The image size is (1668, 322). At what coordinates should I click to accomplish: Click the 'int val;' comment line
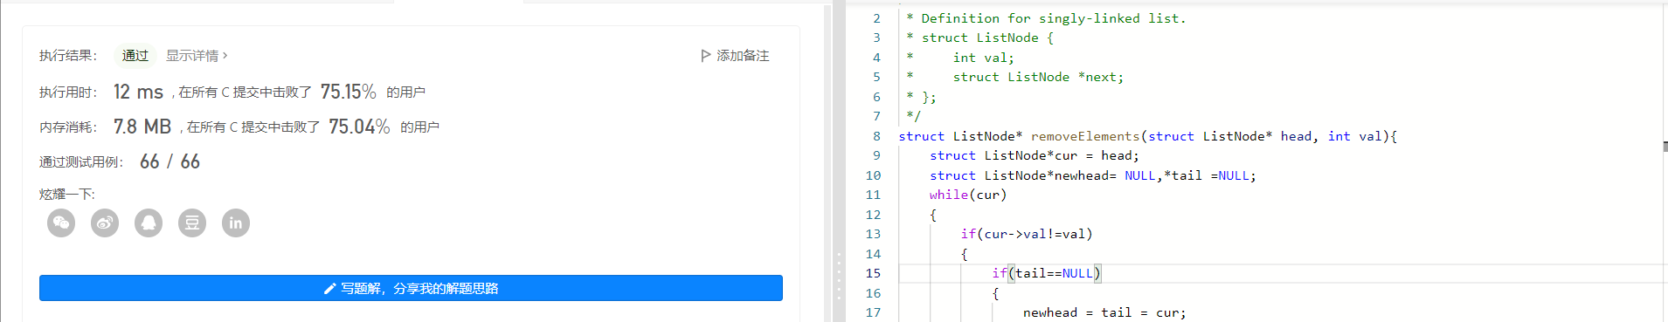tap(984, 58)
